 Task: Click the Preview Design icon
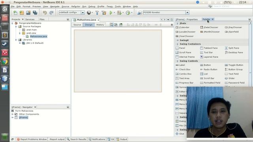[121, 24]
